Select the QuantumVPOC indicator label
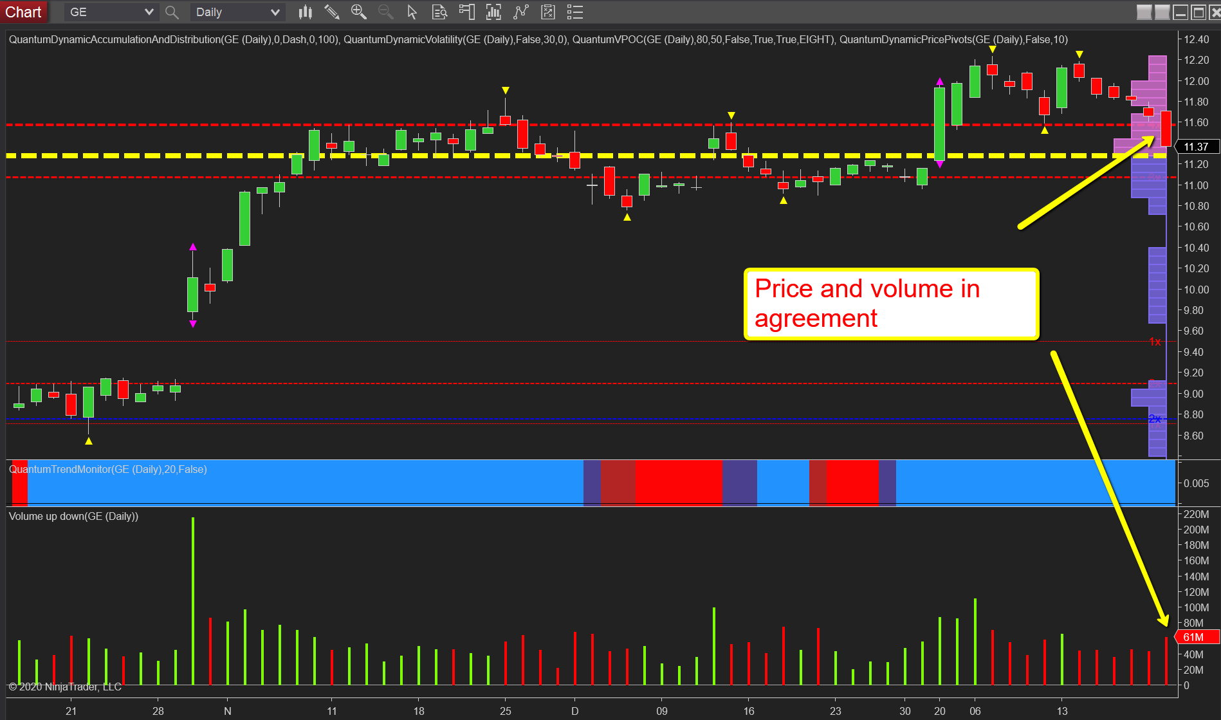 tap(704, 40)
